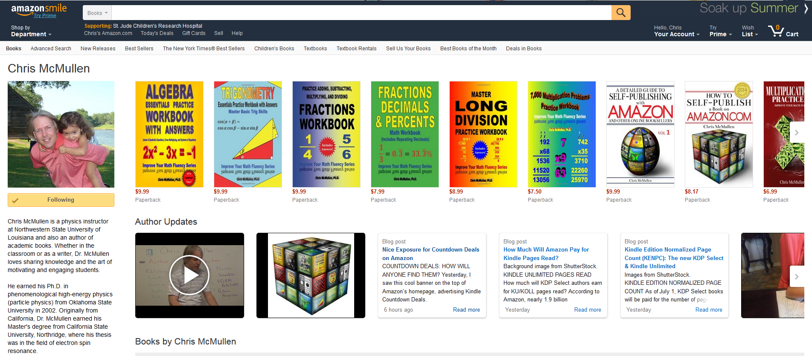
Task: Expand the Your Account dropdown
Action: (x=676, y=31)
